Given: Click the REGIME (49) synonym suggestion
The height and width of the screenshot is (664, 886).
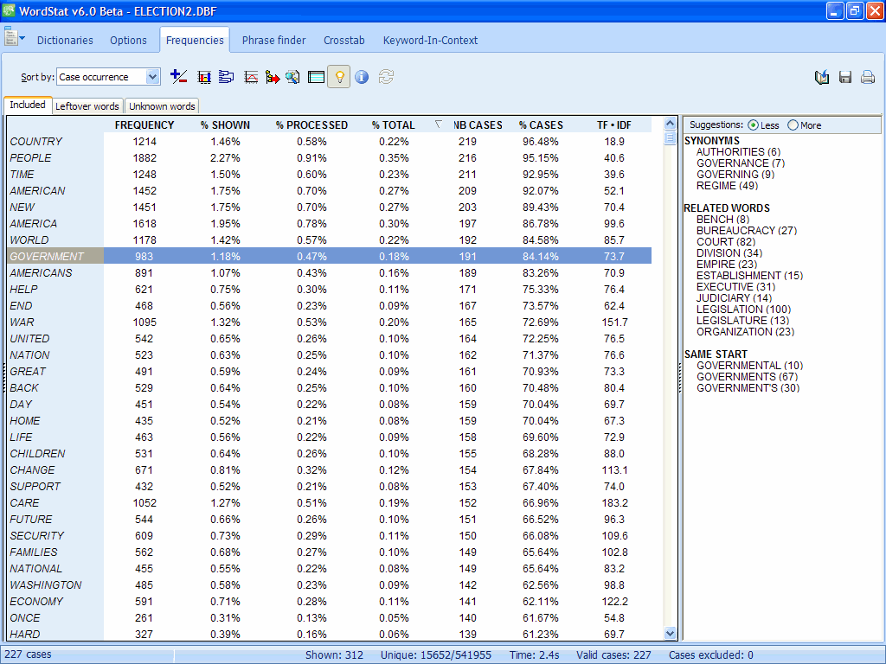Looking at the screenshot, I should [727, 186].
